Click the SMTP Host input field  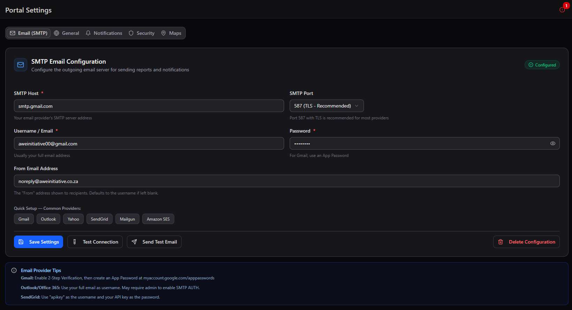149,106
